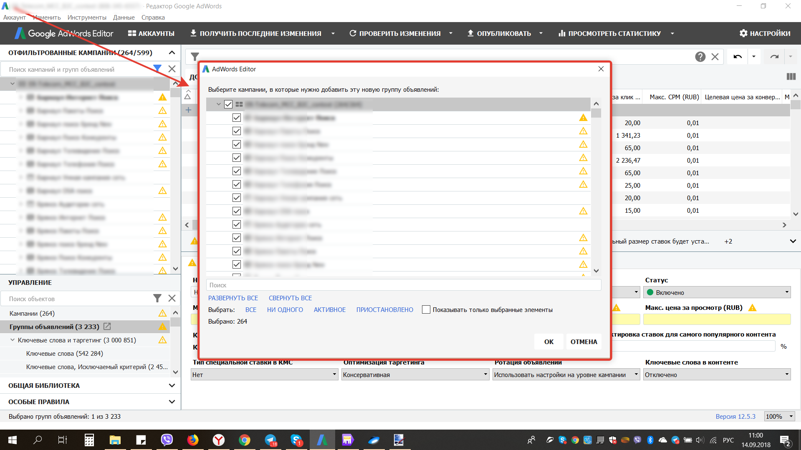Select Ключевые слова (542 284) tree item

tap(65, 353)
